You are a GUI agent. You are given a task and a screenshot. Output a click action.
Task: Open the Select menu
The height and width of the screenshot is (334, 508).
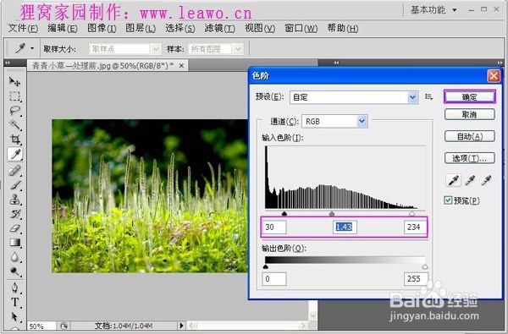(180, 29)
